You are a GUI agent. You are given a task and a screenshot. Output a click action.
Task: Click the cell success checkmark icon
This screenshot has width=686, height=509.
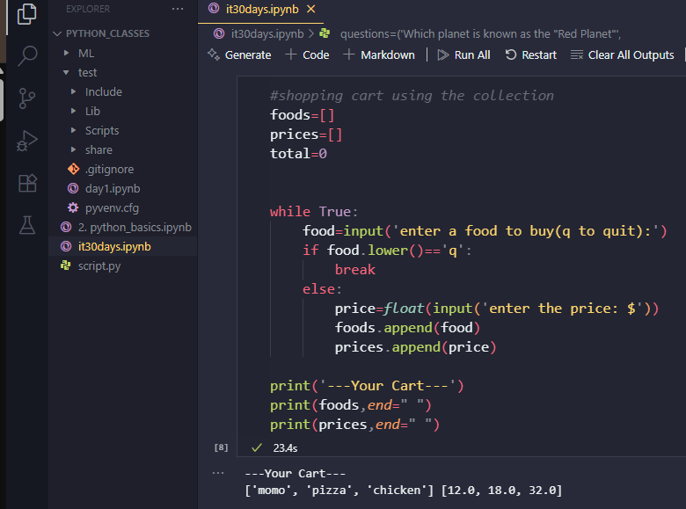(257, 447)
